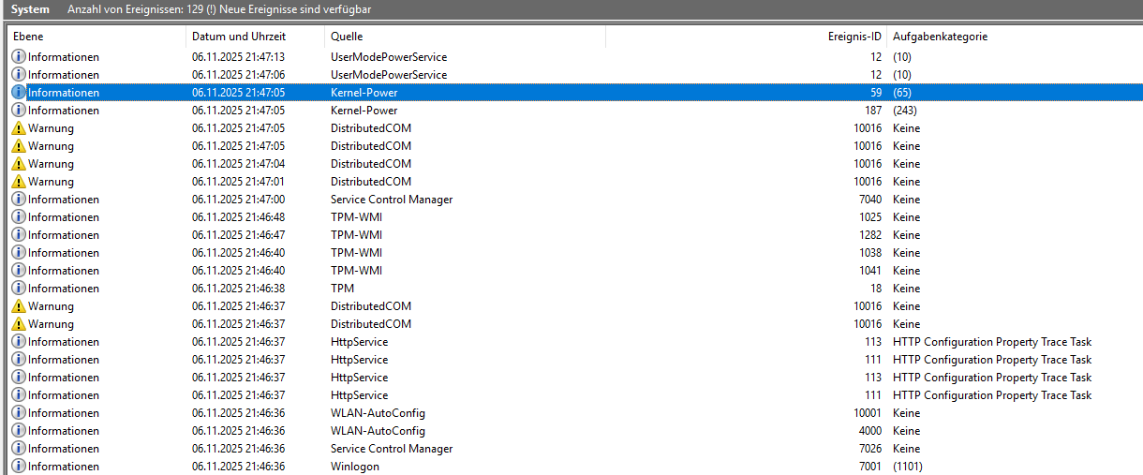Image resolution: width=1143 pixels, height=475 pixels.
Task: Click info icon of TPM-WMI event 1025
Action: click(19, 217)
